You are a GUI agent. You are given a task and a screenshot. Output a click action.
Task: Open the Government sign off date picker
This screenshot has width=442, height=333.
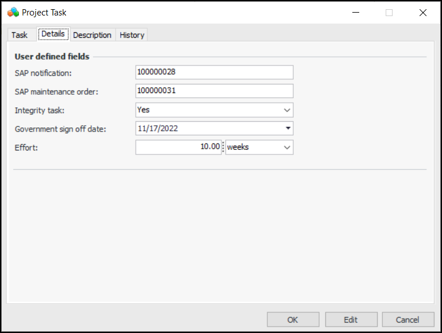(288, 129)
